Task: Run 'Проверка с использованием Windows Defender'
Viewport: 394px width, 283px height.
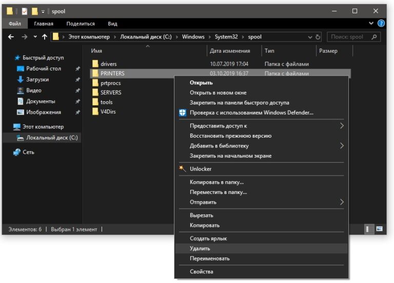Action: (x=261, y=113)
